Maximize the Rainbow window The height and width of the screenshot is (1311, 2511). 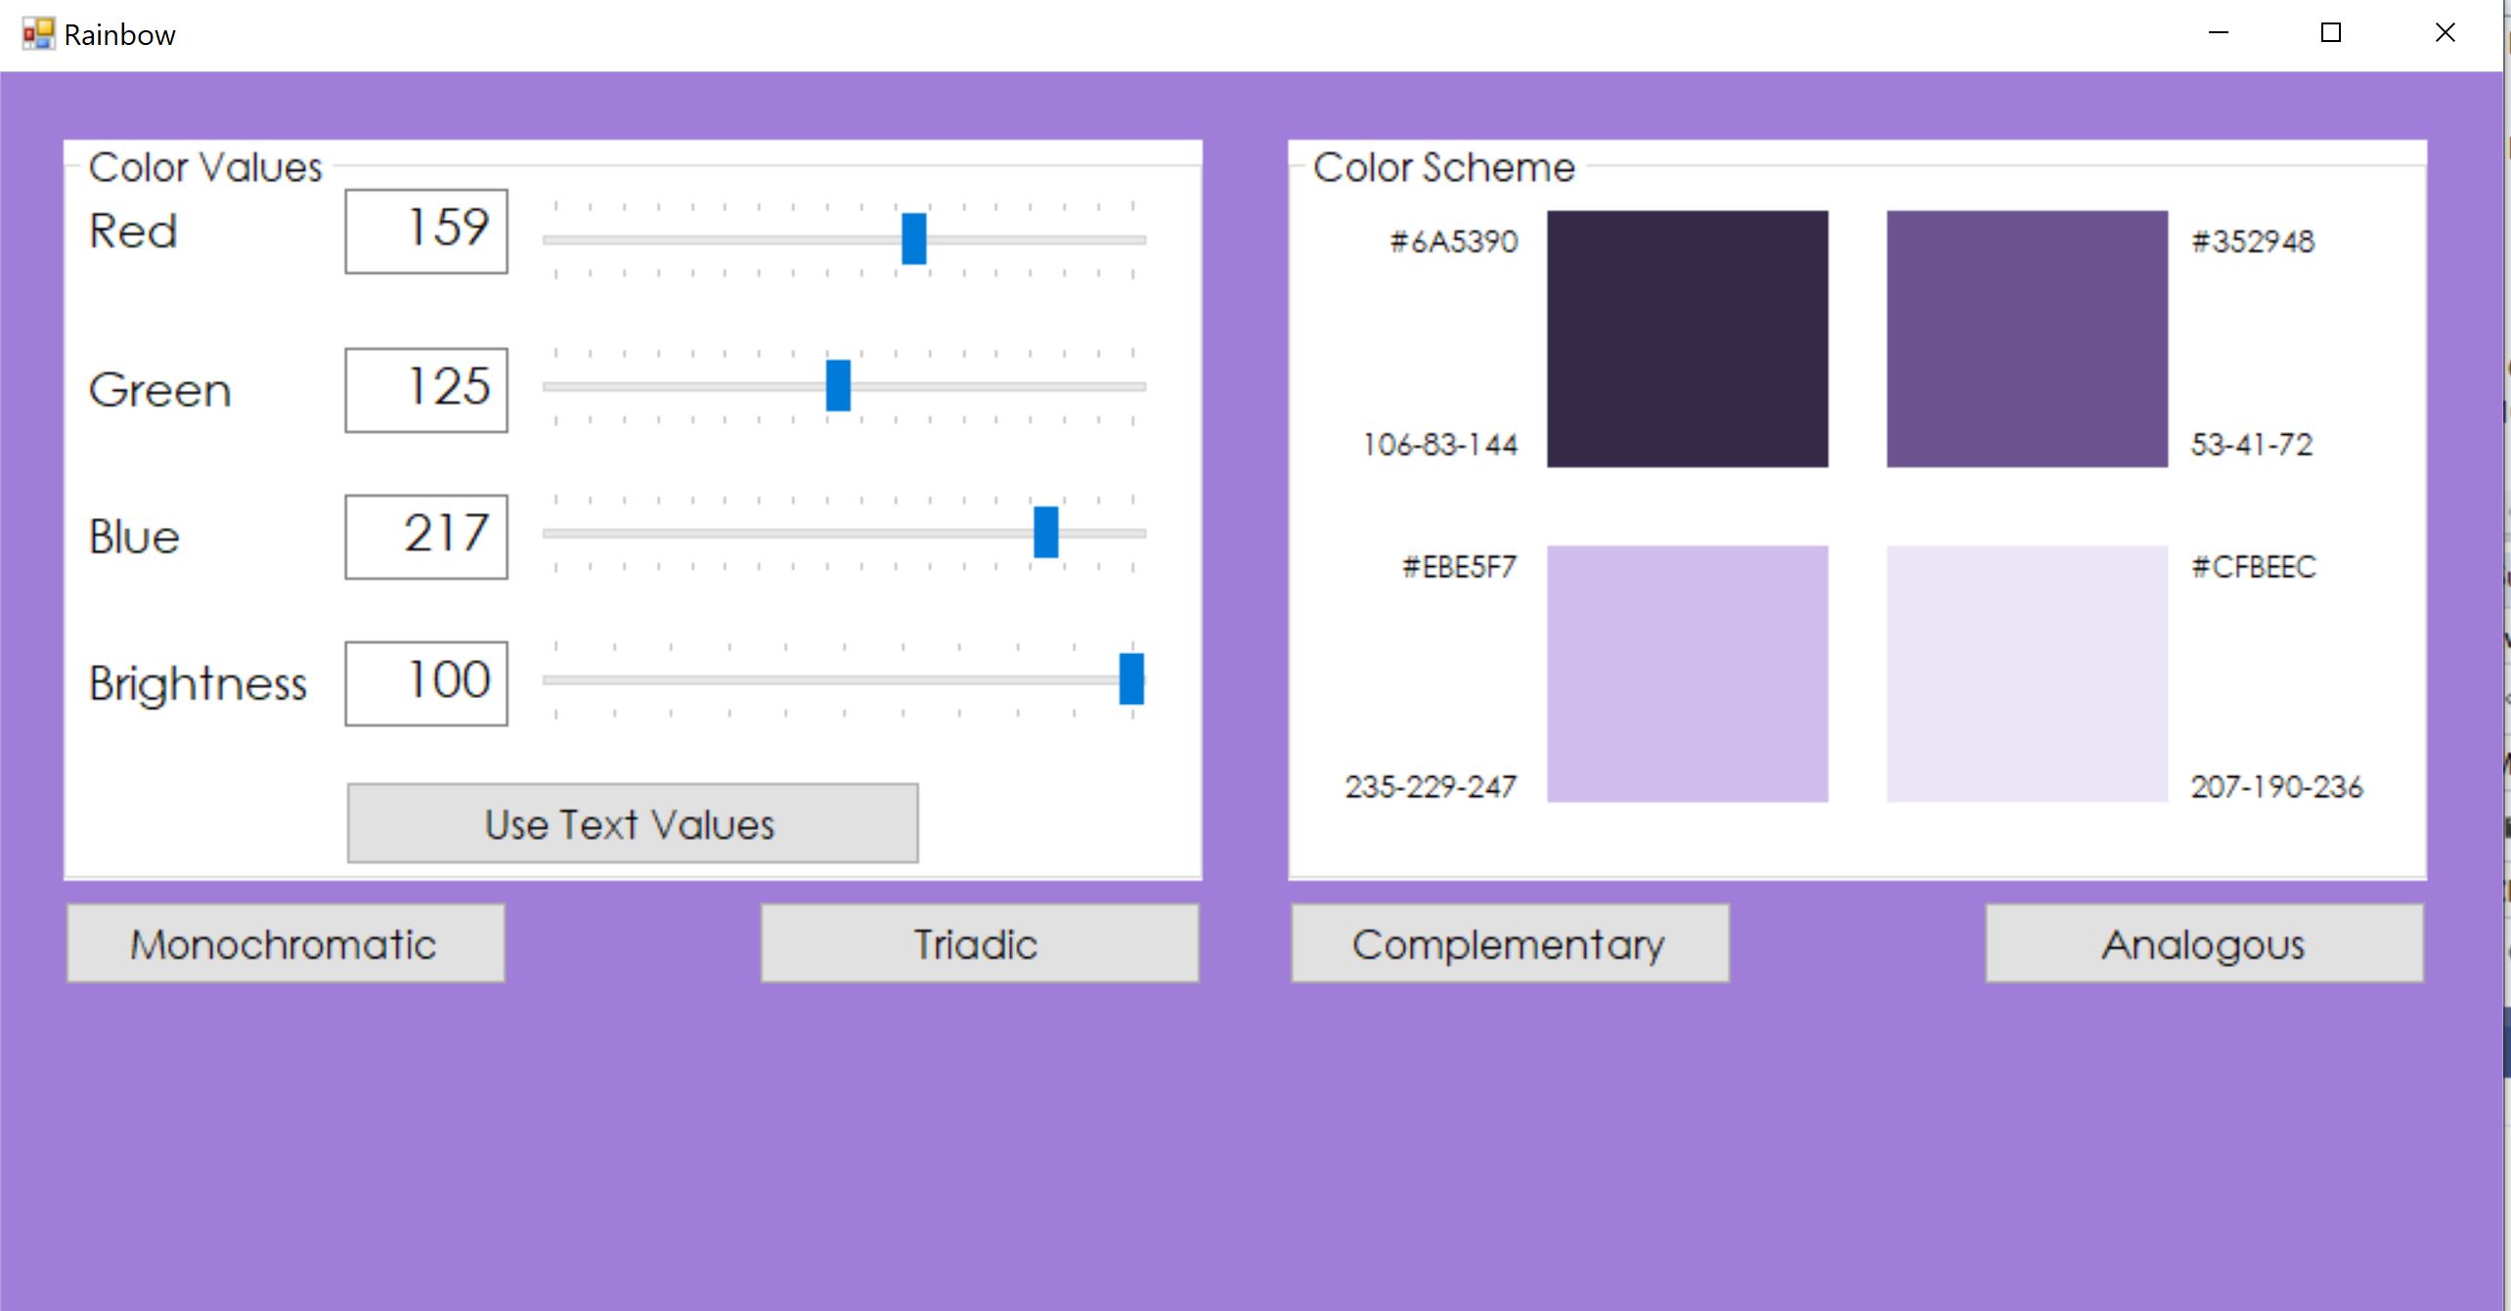(x=2331, y=33)
